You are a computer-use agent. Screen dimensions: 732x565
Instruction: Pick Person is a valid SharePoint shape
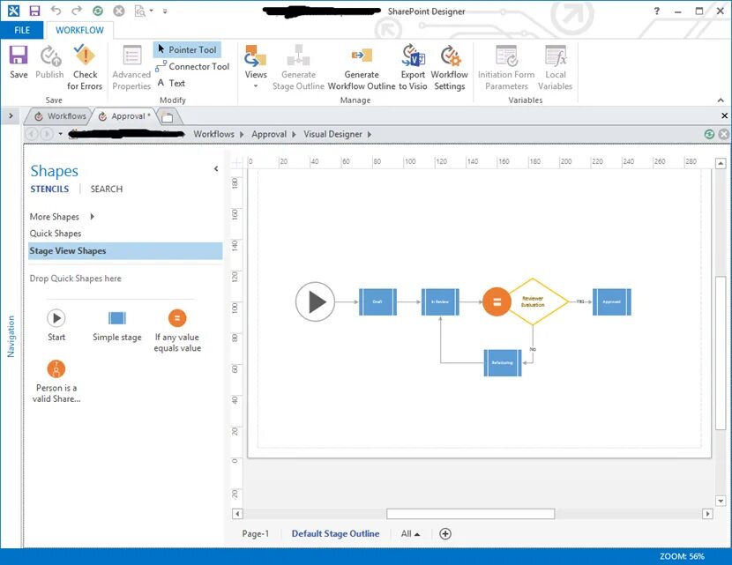pyautogui.click(x=56, y=382)
